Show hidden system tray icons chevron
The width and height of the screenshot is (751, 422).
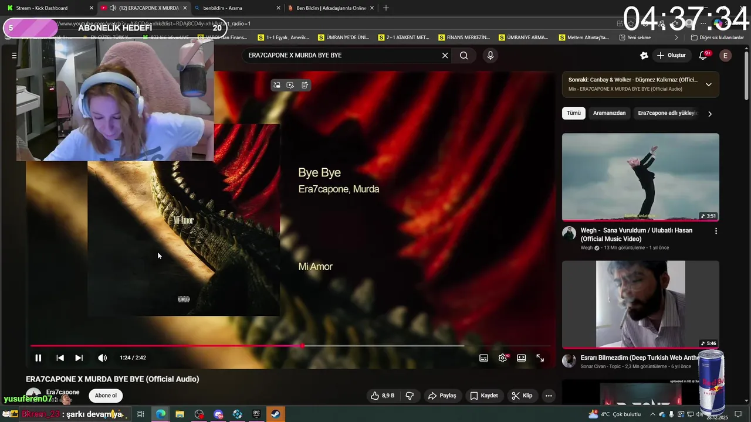click(x=652, y=414)
